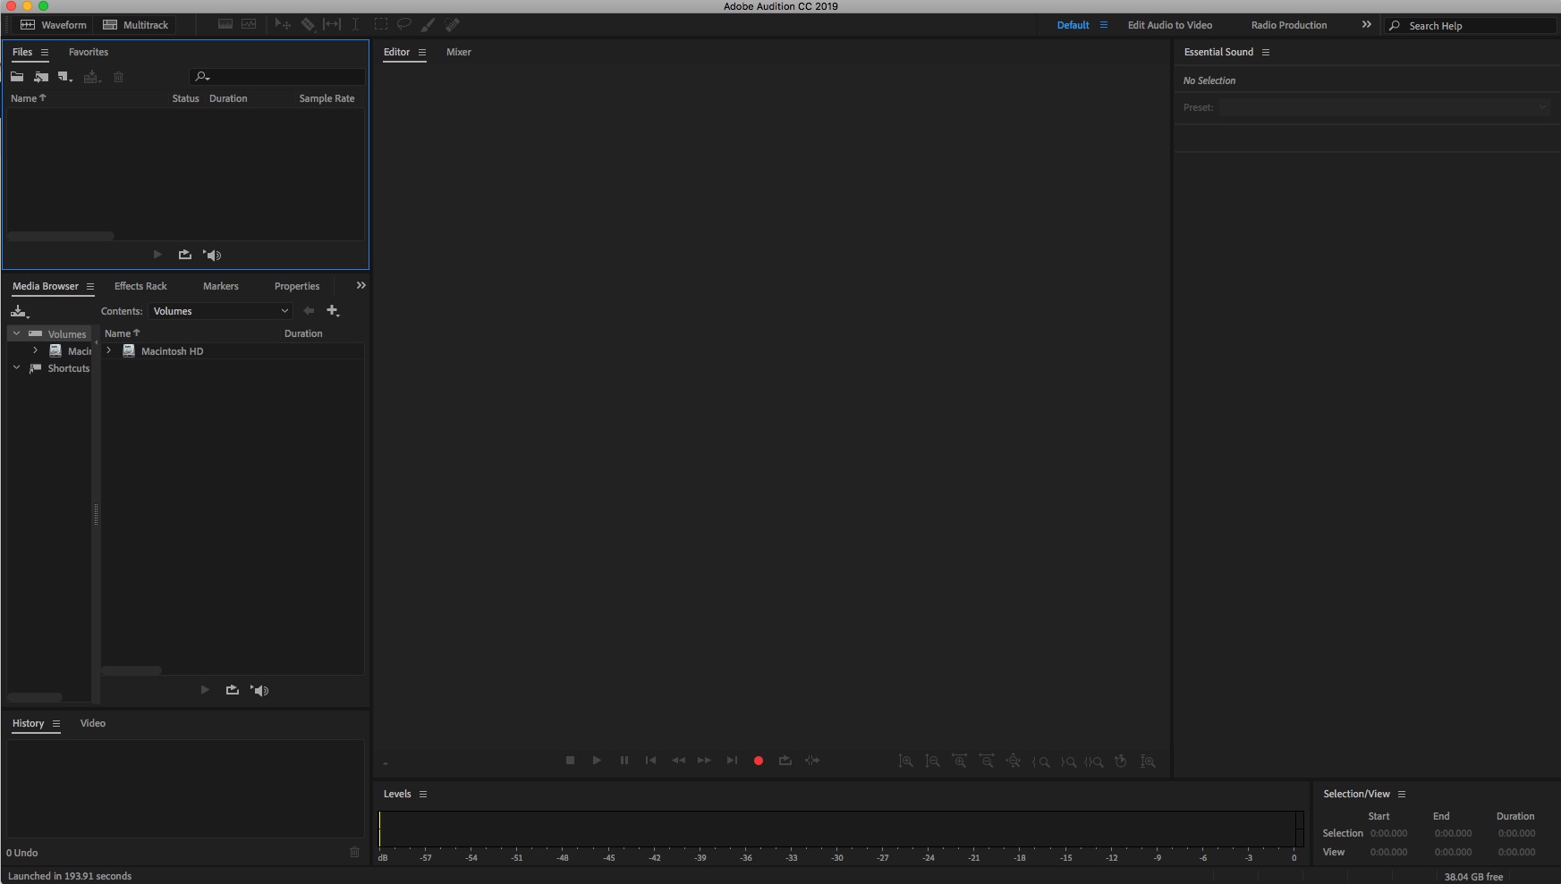Switch workspace to Radio Production

1288,24
